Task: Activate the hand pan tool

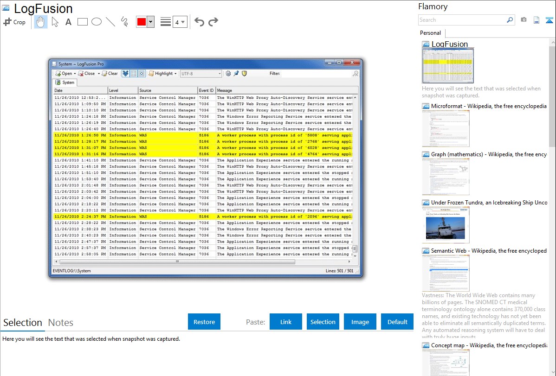Action: click(x=40, y=22)
